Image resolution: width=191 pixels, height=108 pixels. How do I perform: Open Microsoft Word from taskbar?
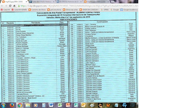[x=51, y=105]
